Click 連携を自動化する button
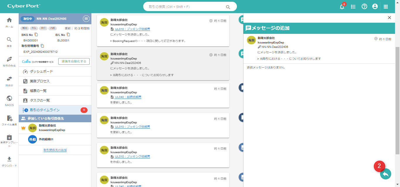400x187 pixels. click(x=74, y=61)
